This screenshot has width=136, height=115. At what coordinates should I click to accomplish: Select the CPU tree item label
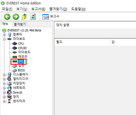[x=21, y=44]
